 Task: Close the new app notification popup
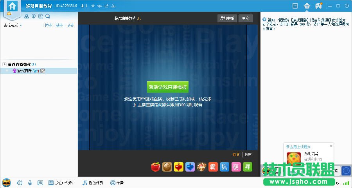331,146
